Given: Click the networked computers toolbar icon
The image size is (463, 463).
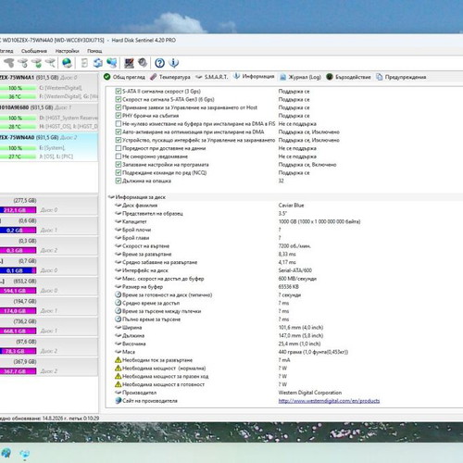Looking at the screenshot, I should click(111, 63).
